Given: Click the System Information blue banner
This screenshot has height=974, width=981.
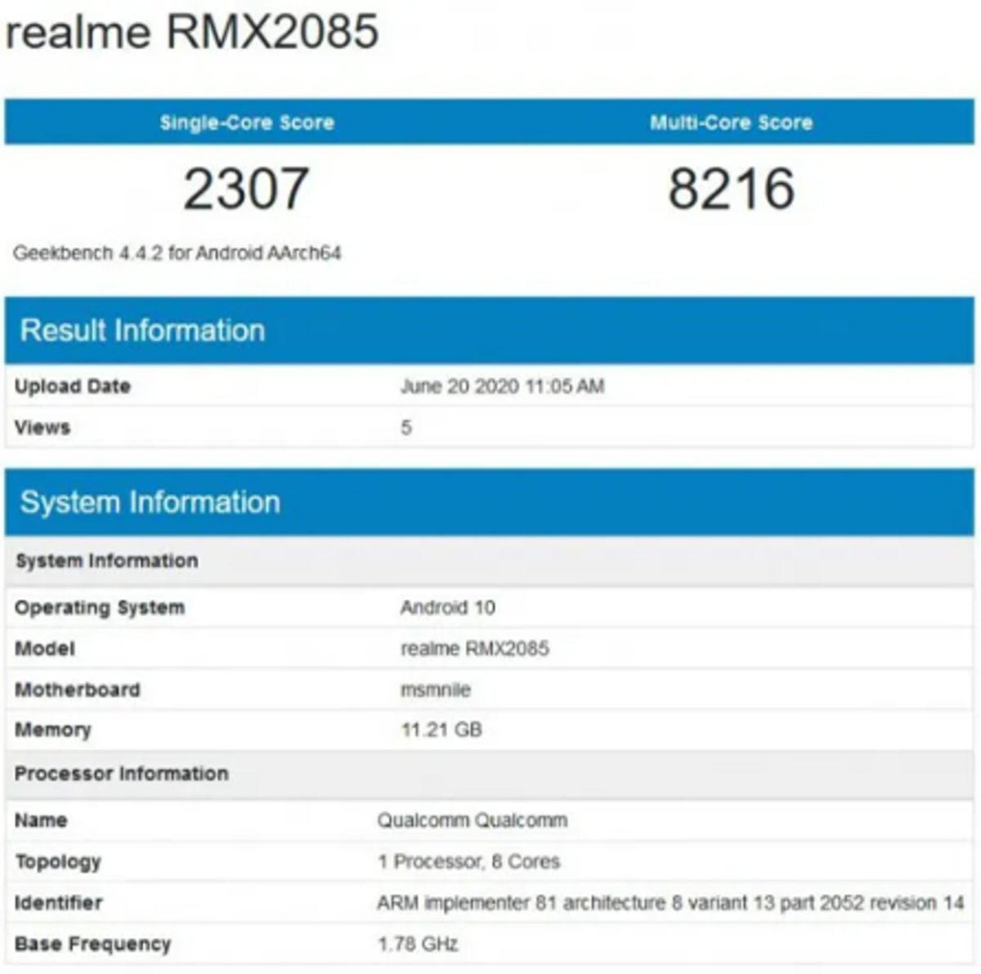Looking at the screenshot, I should [150, 502].
